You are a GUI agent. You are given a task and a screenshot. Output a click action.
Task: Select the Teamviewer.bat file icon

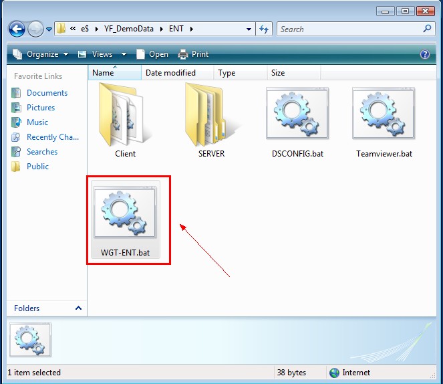point(384,114)
